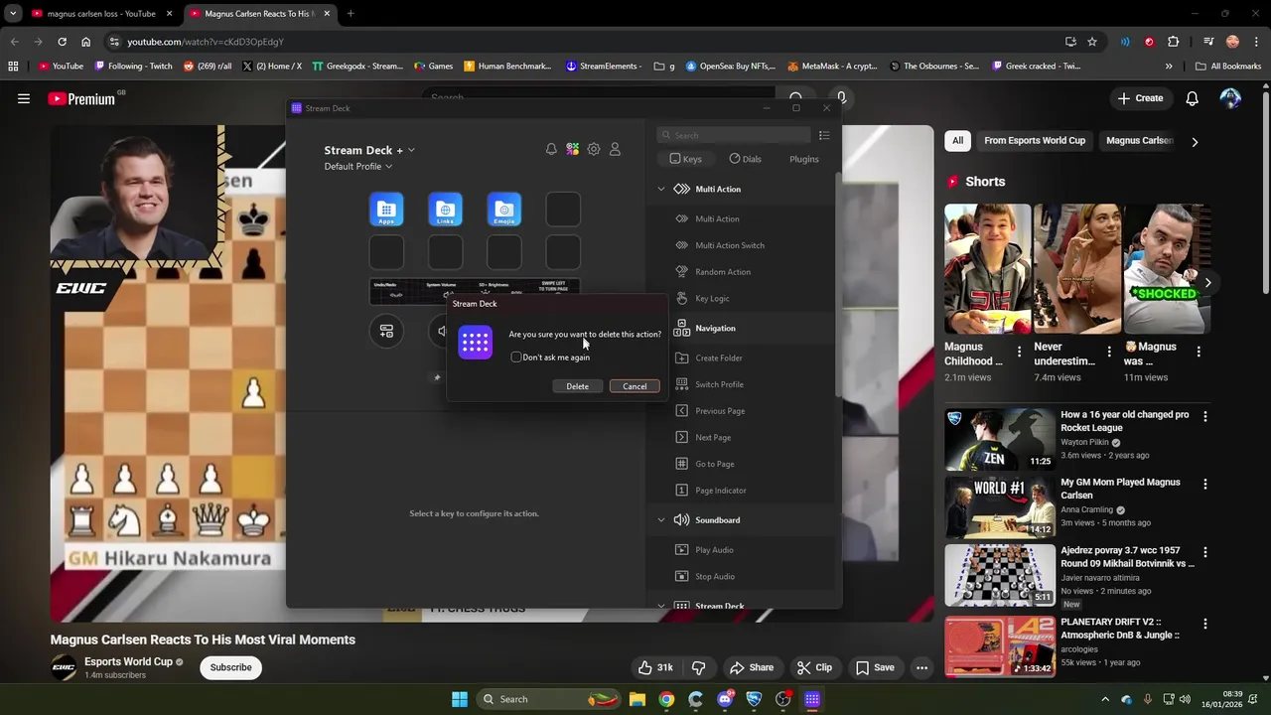This screenshot has height=715, width=1271.
Task: Select the All filter chip
Action: (957, 140)
